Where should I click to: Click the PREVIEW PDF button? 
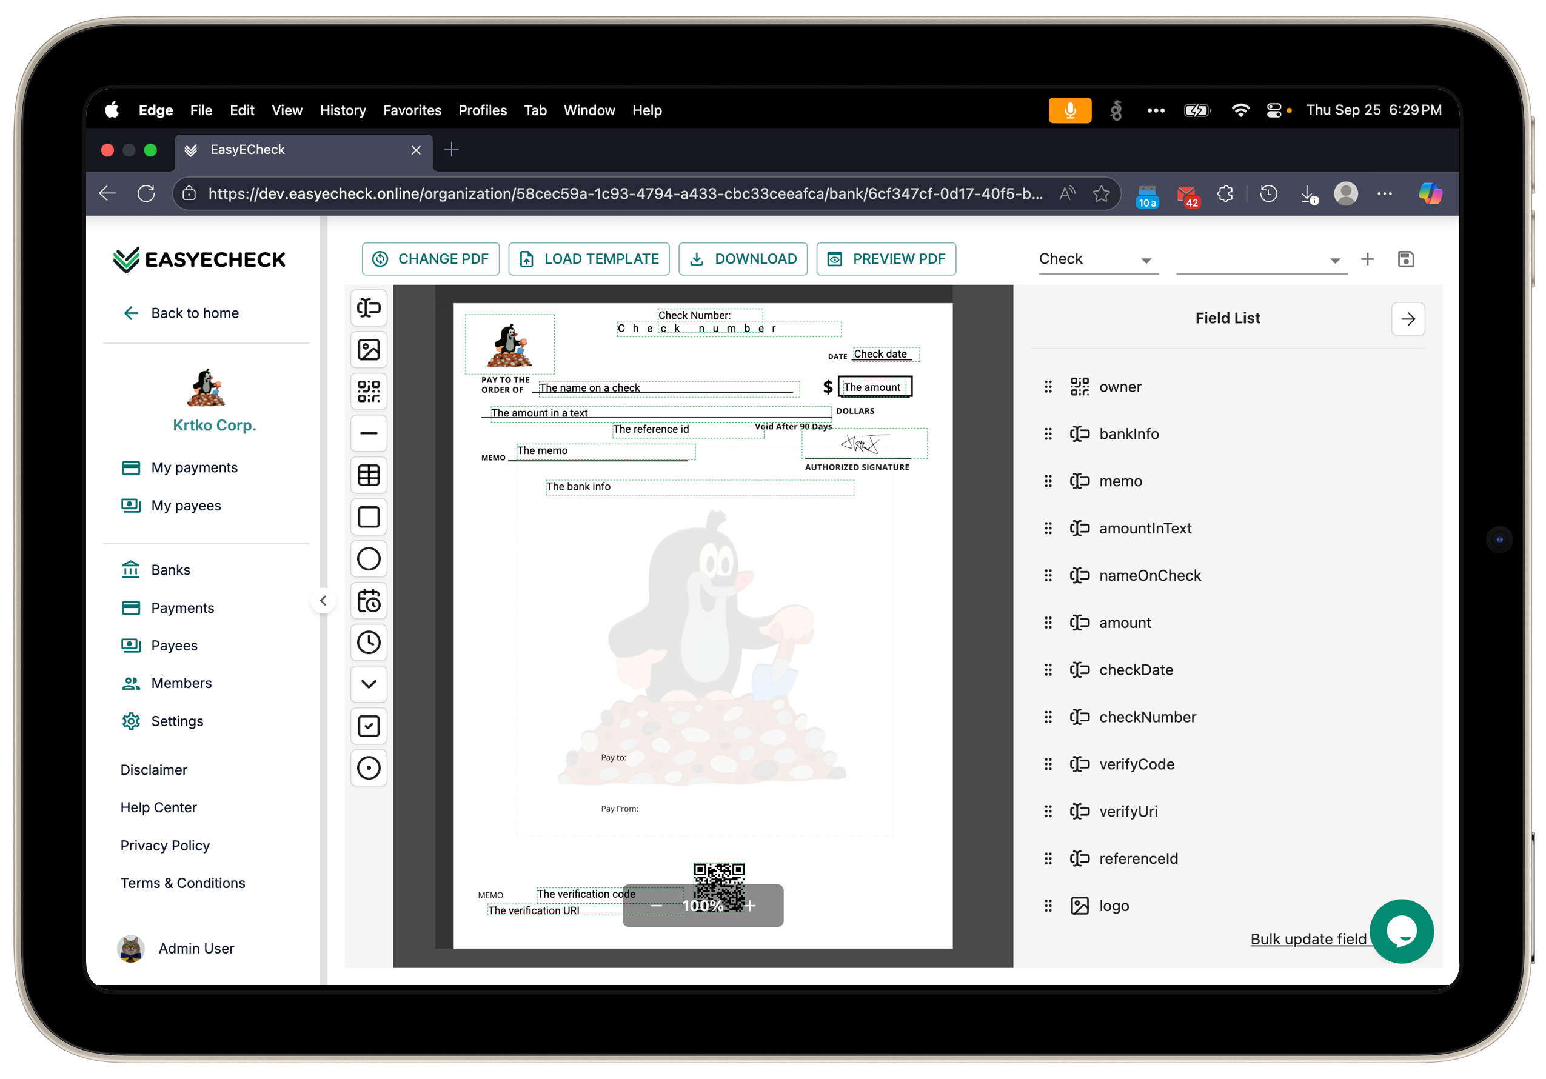(886, 259)
